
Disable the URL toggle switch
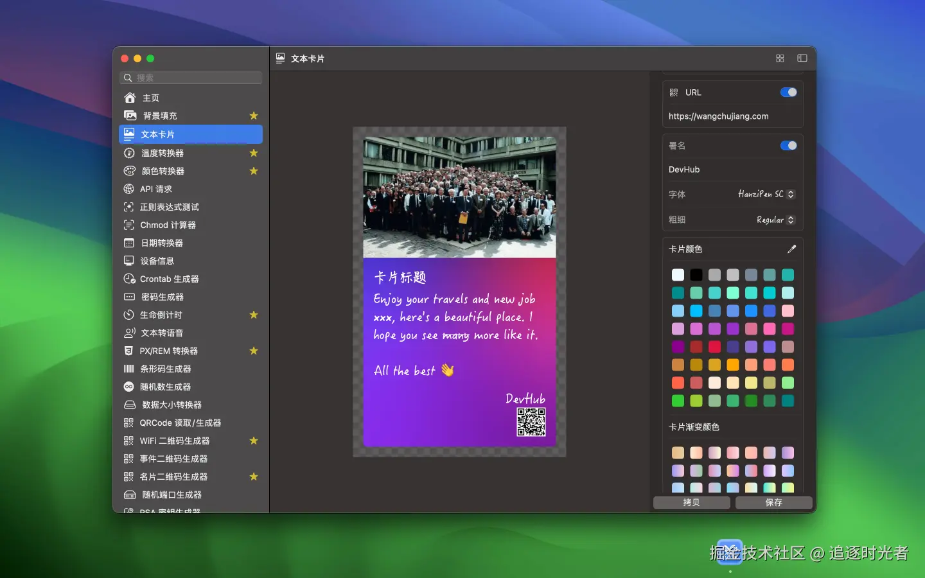(788, 92)
